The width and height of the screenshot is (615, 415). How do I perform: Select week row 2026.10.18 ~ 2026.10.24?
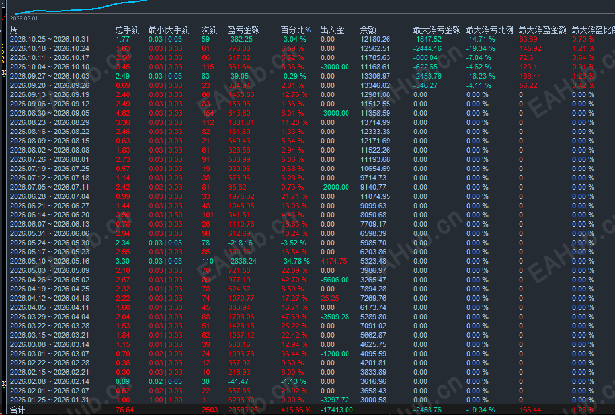click(x=50, y=49)
